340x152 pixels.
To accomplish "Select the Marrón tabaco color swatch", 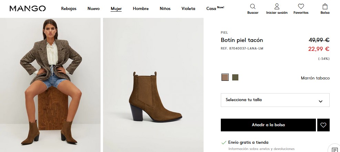I will (x=225, y=77).
